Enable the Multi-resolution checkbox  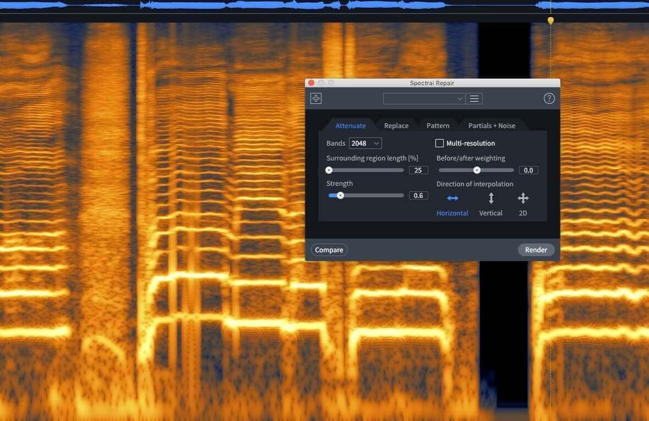tap(440, 143)
